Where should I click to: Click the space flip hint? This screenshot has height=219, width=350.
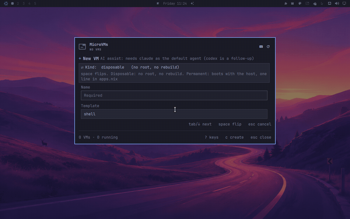230,124
